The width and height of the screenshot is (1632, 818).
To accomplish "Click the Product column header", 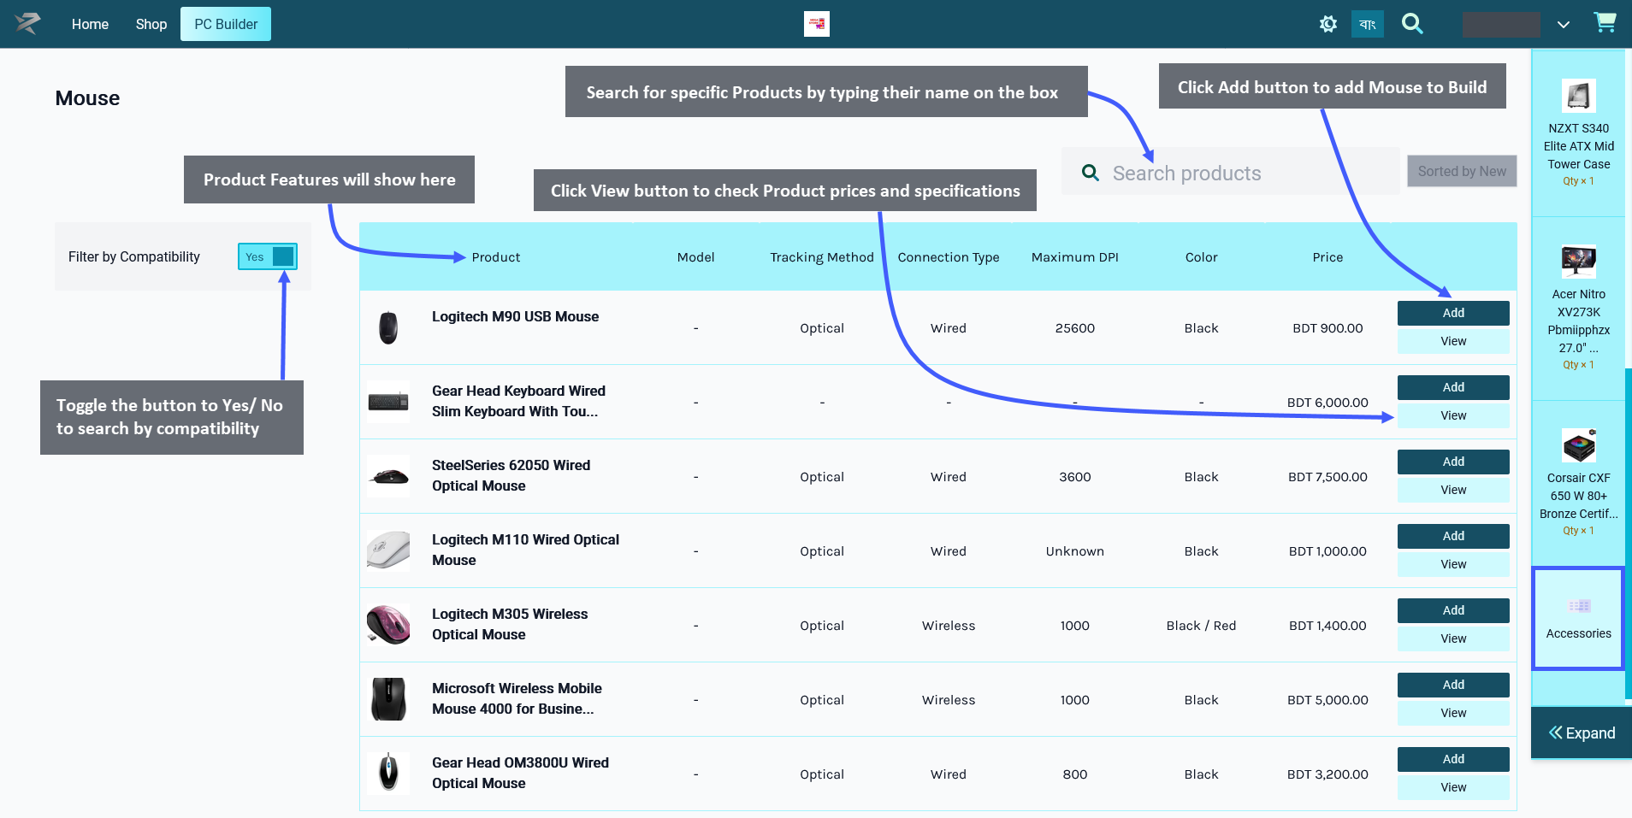I will [x=496, y=257].
